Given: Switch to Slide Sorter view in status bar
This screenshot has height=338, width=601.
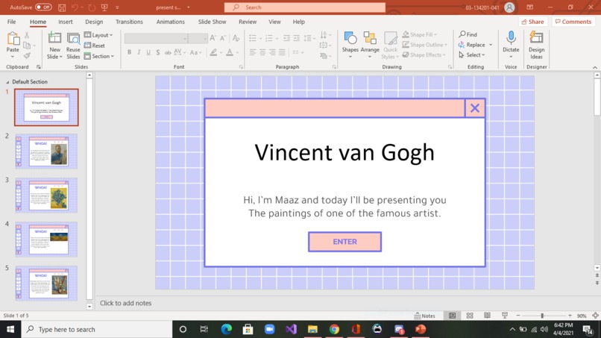Looking at the screenshot, I should pyautogui.click(x=470, y=316).
